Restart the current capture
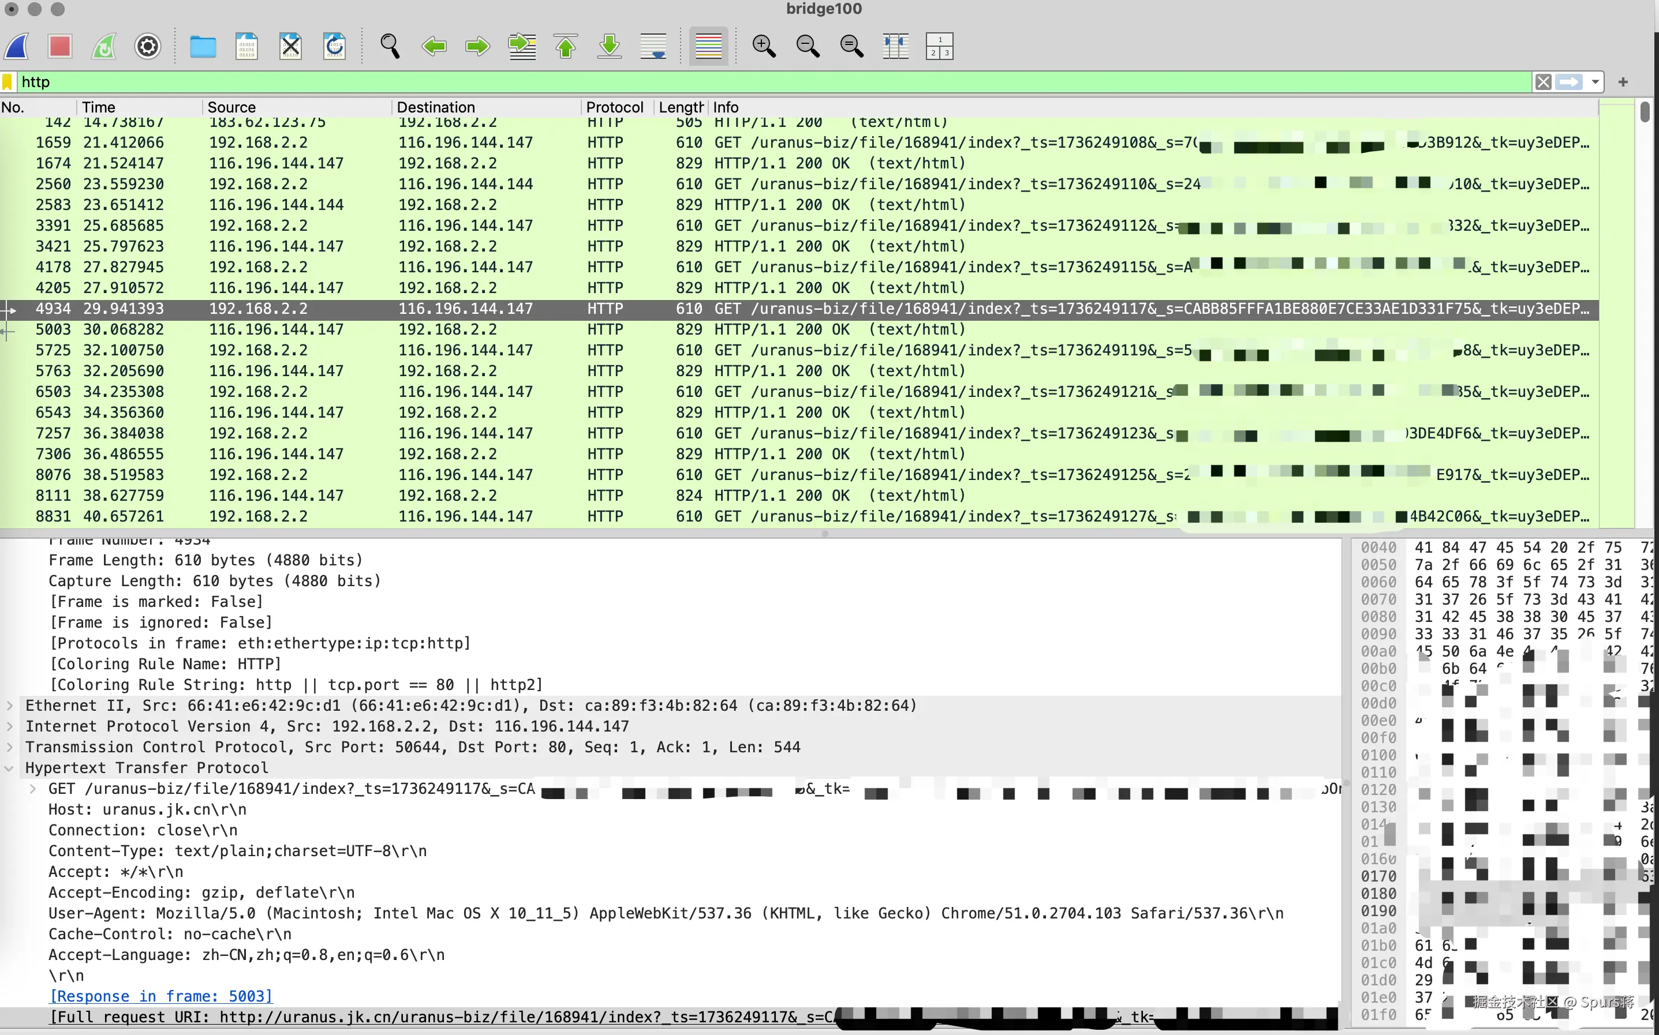Image resolution: width=1659 pixels, height=1035 pixels. point(104,47)
